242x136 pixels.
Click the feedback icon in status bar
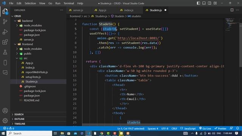pos(231,128)
